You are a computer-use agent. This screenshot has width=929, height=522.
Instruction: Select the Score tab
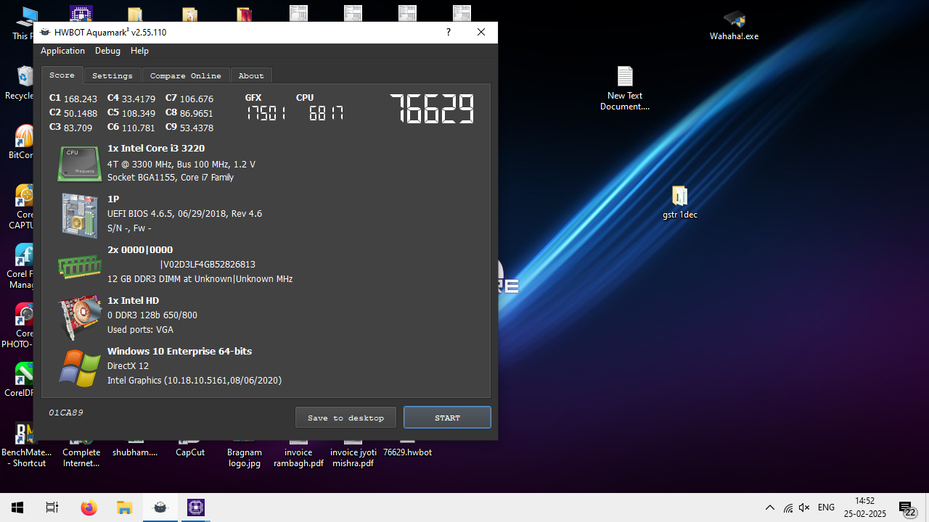[x=62, y=75]
